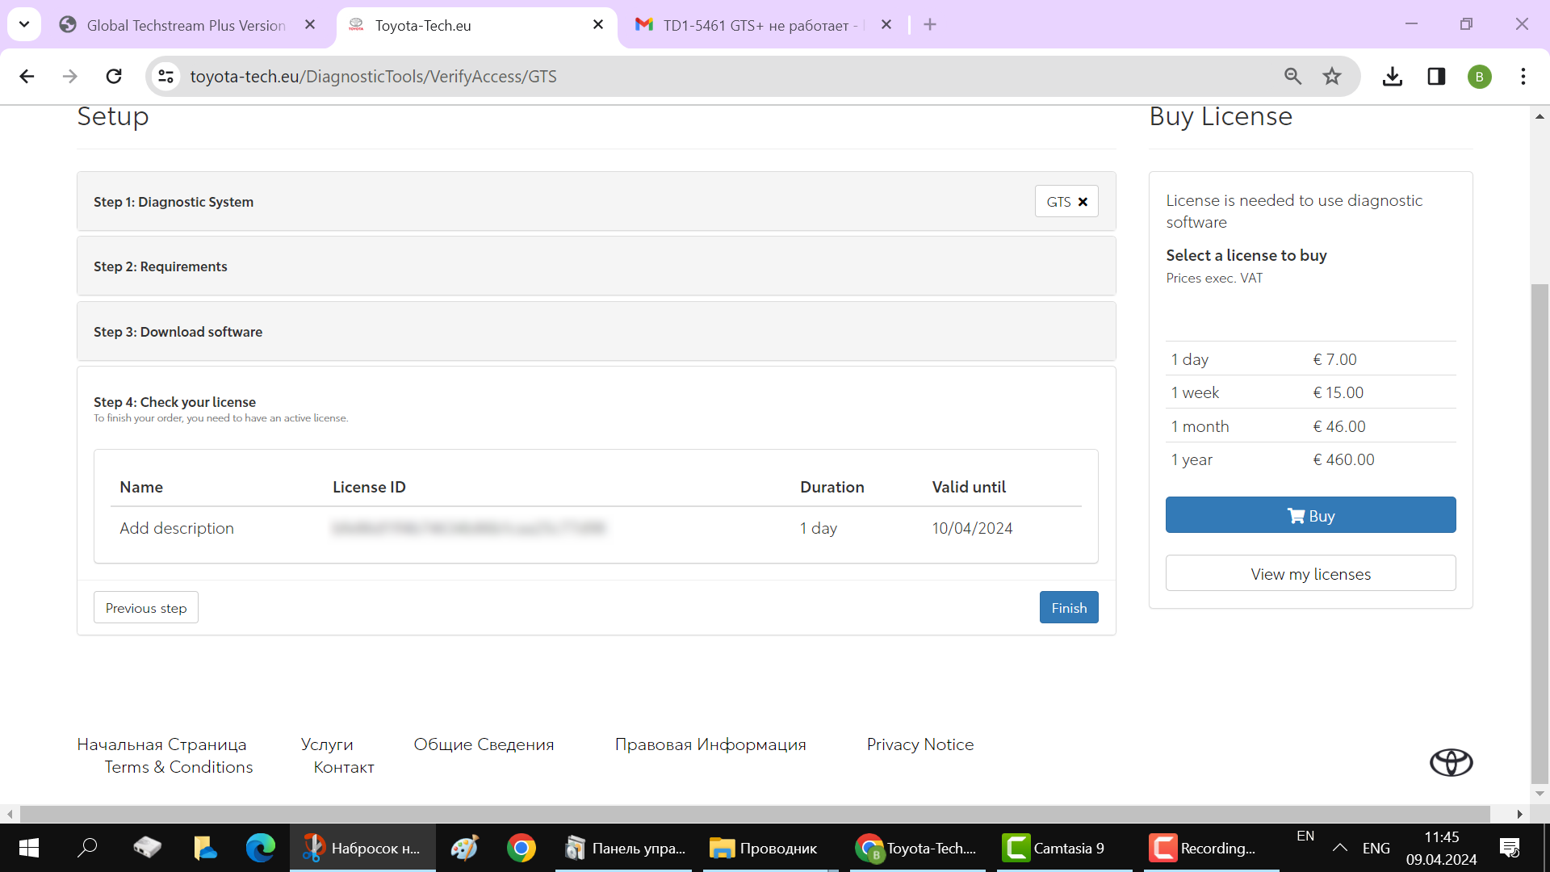
Task: Click the vertical scrollbar thumb
Action: click(x=1540, y=533)
